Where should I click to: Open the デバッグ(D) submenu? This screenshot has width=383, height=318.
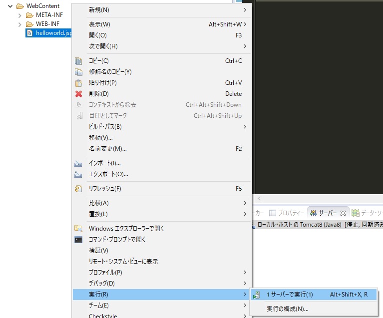point(162,284)
